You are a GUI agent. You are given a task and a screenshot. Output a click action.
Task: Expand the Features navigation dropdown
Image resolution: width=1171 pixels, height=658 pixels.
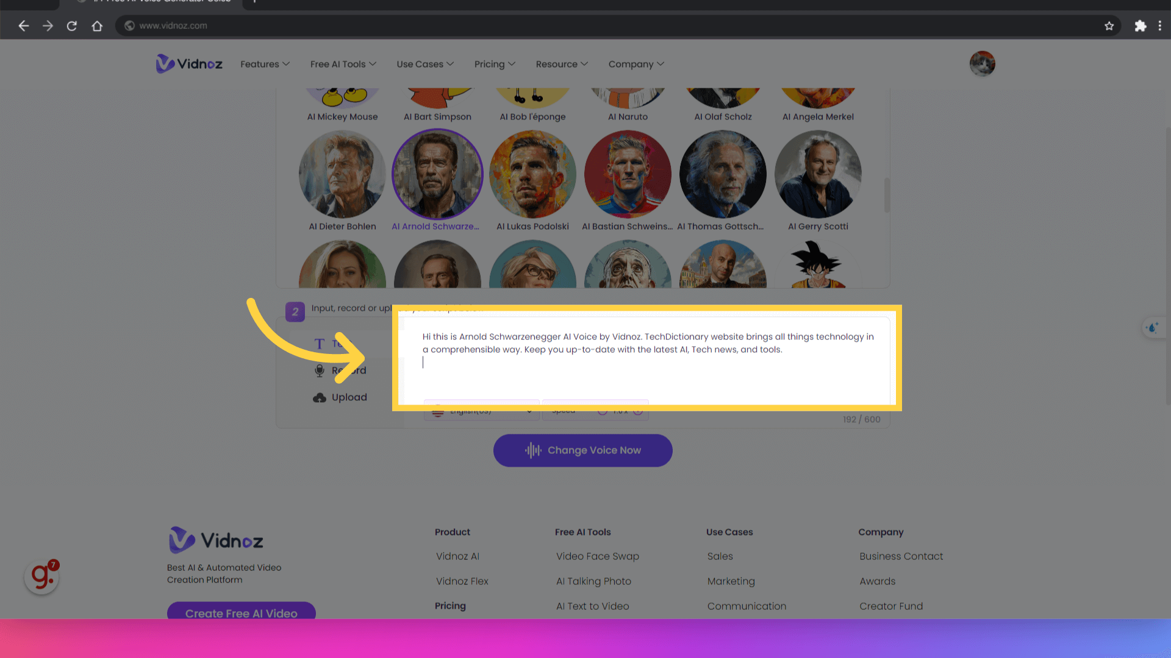(264, 63)
